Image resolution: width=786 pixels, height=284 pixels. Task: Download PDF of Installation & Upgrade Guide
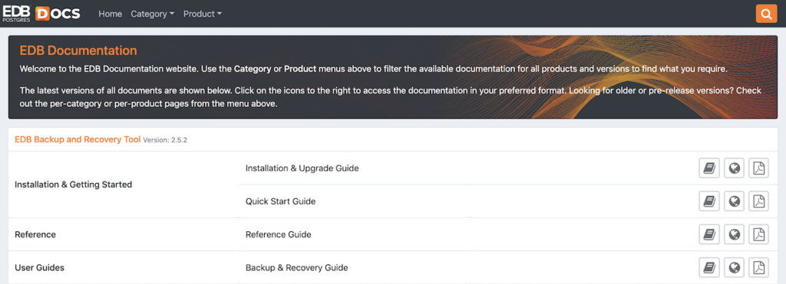tap(759, 168)
